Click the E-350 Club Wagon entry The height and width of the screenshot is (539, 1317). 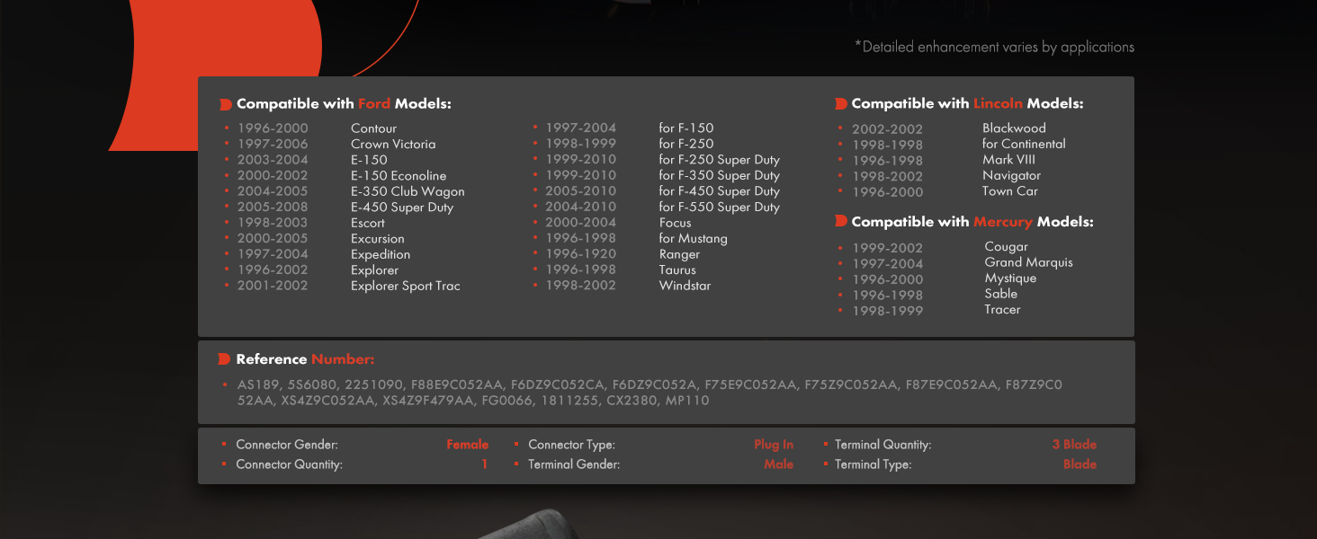(408, 191)
